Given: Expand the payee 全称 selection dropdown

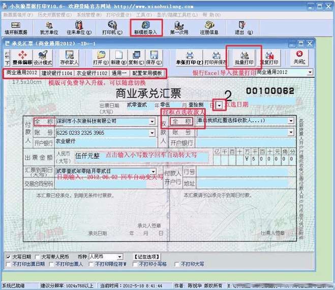Looking at the screenshot, I should click(291, 121).
